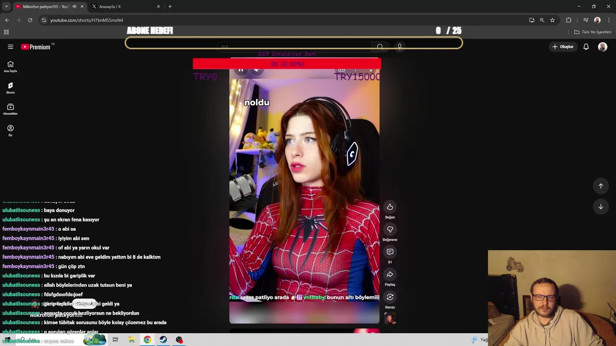The height and width of the screenshot is (346, 616).
Task: Open the Short's sound thumbnail
Action: pos(390,319)
